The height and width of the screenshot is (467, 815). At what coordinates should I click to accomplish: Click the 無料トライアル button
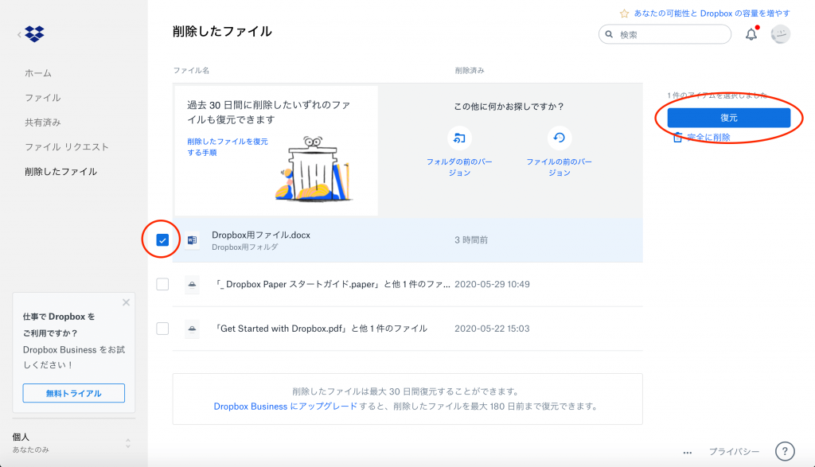coord(74,393)
